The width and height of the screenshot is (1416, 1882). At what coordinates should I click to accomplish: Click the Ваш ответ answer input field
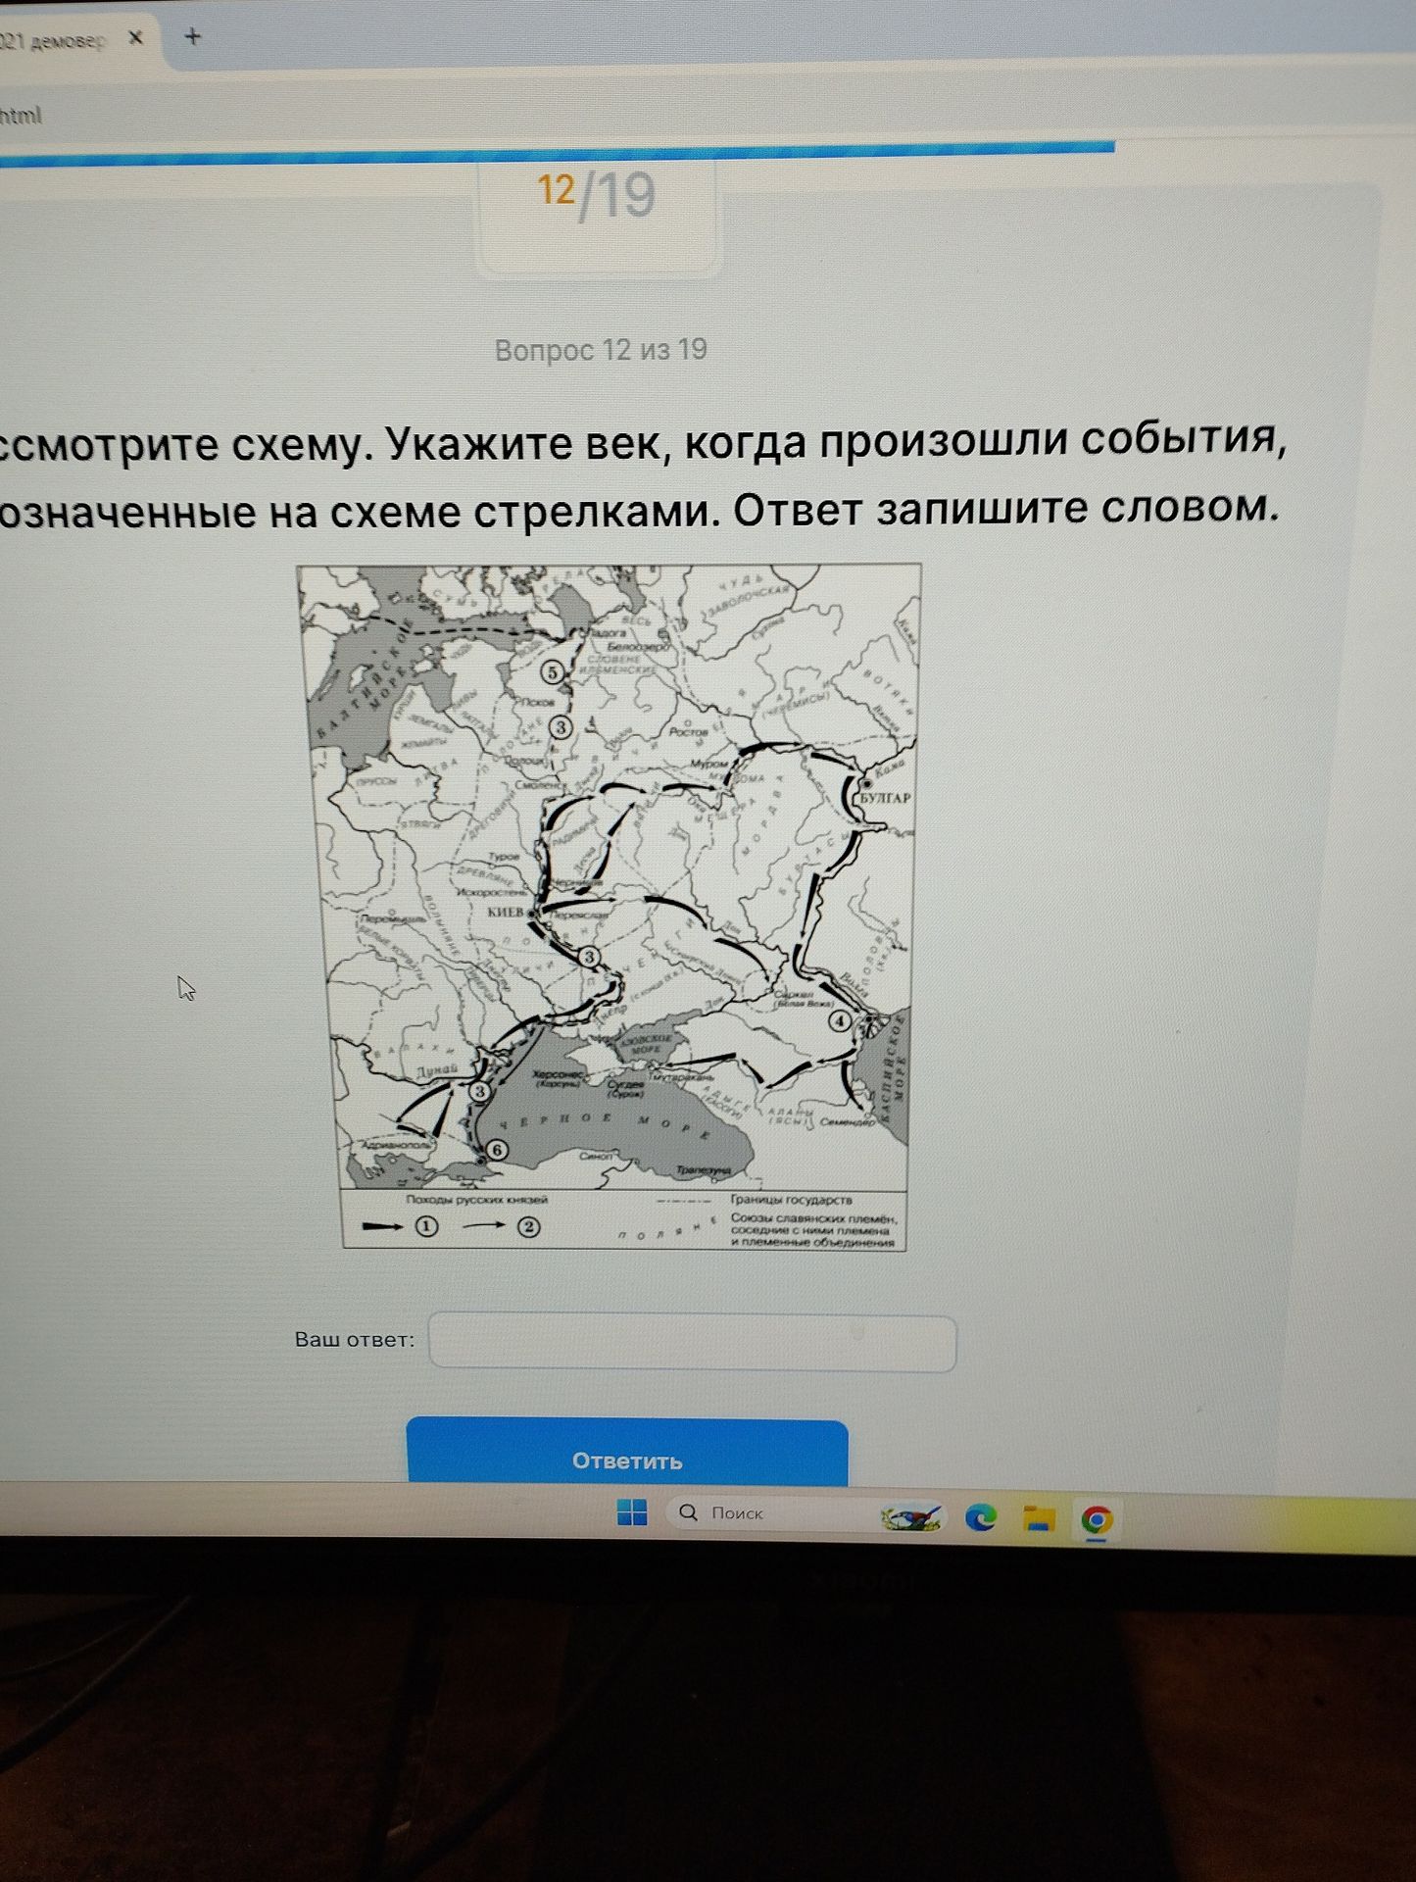[693, 1343]
